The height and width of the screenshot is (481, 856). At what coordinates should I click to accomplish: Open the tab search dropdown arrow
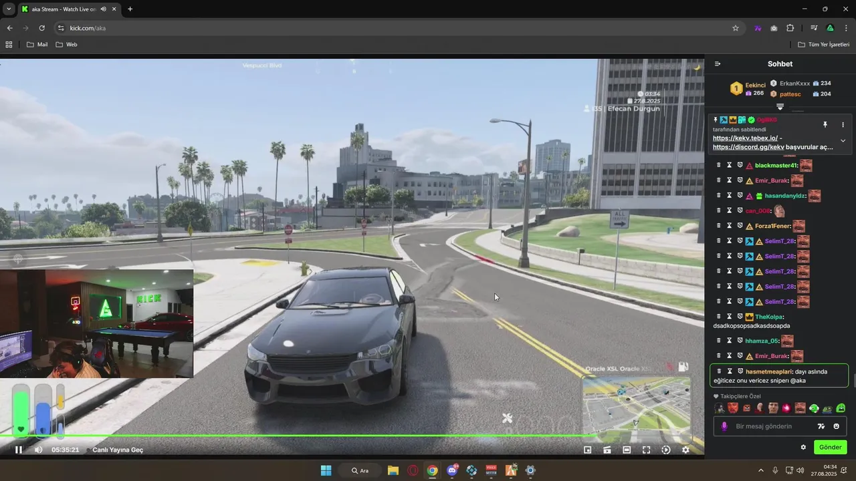[x=8, y=9]
